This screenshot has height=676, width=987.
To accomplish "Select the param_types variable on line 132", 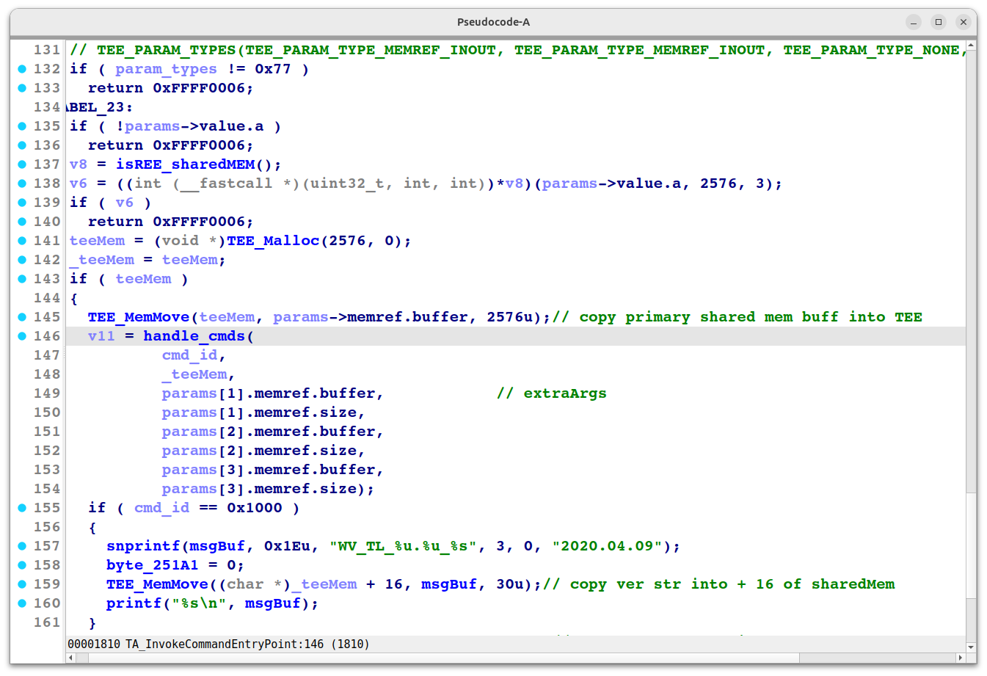I will click(166, 68).
